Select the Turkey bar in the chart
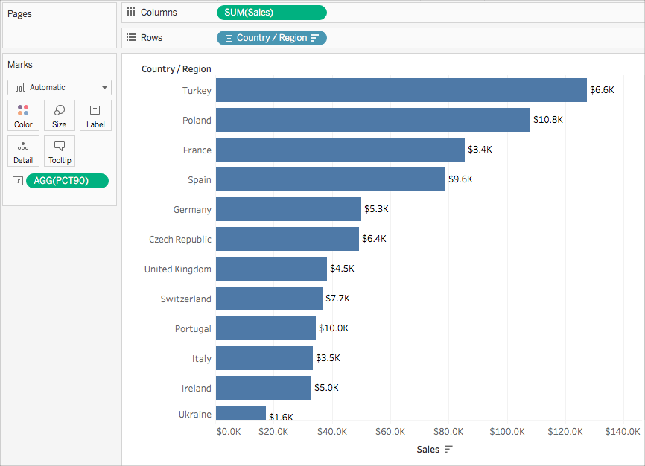 pos(401,90)
